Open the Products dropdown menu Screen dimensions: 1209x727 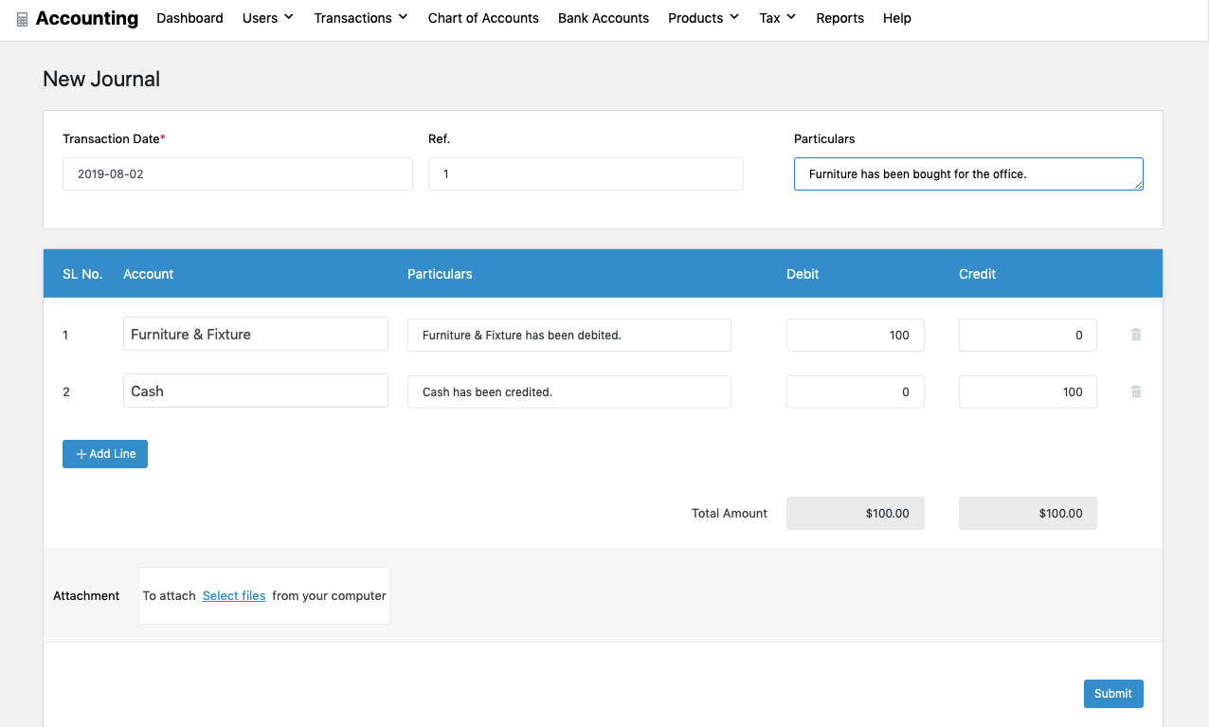tap(703, 18)
